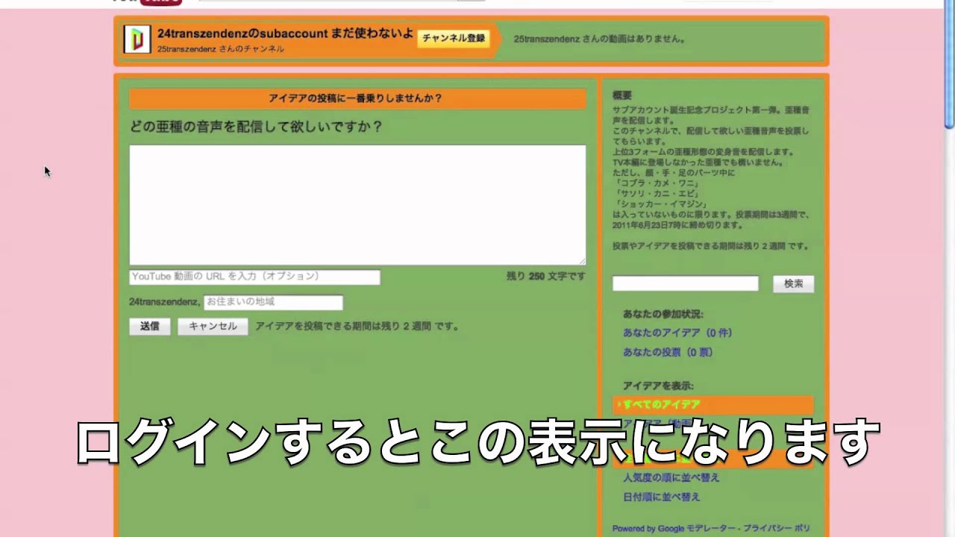
Task: Click the 概要 heading in the sidebar
Action: click(622, 95)
